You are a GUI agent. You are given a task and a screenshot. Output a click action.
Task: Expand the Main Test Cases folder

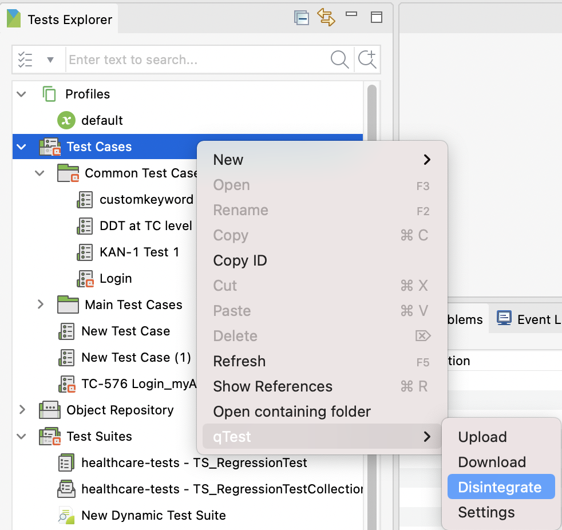click(x=40, y=304)
